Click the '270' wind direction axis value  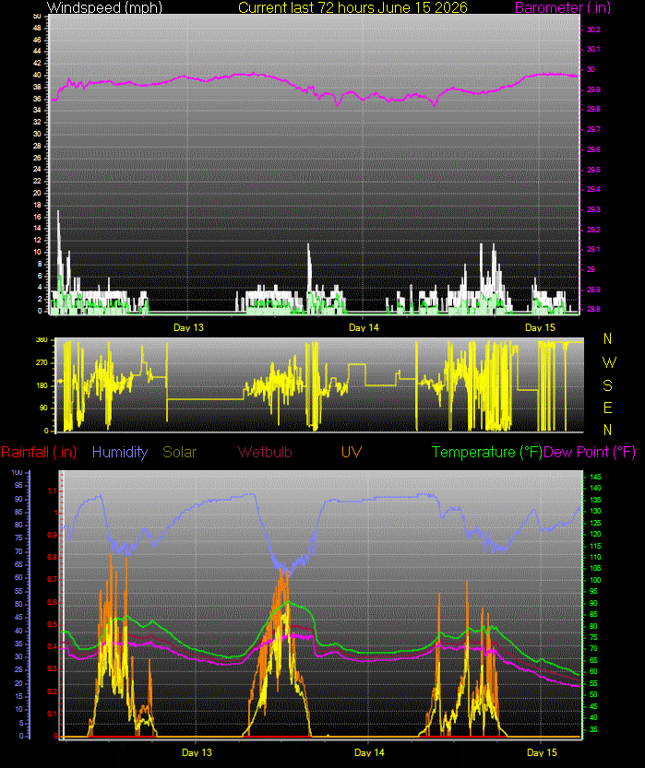tap(42, 363)
